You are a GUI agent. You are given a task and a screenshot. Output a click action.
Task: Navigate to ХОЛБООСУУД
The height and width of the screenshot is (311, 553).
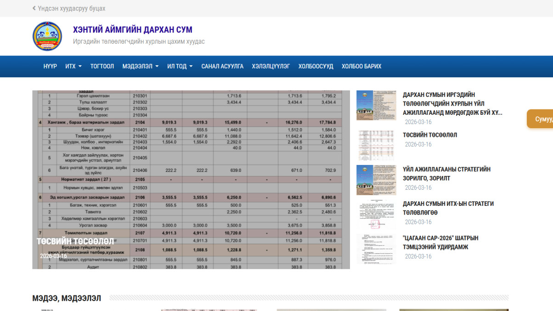pos(316,66)
